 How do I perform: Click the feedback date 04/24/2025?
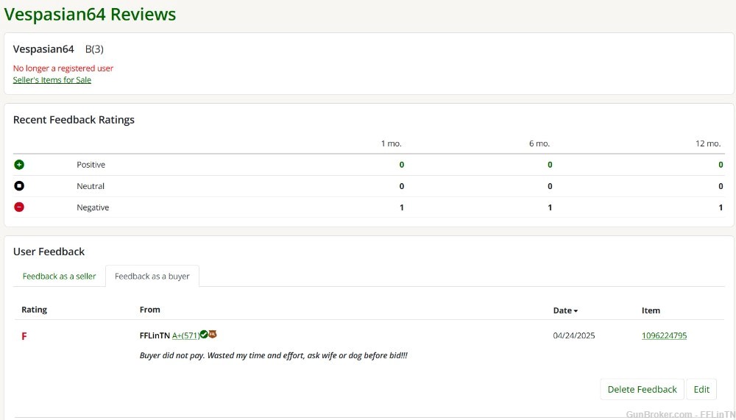[573, 335]
